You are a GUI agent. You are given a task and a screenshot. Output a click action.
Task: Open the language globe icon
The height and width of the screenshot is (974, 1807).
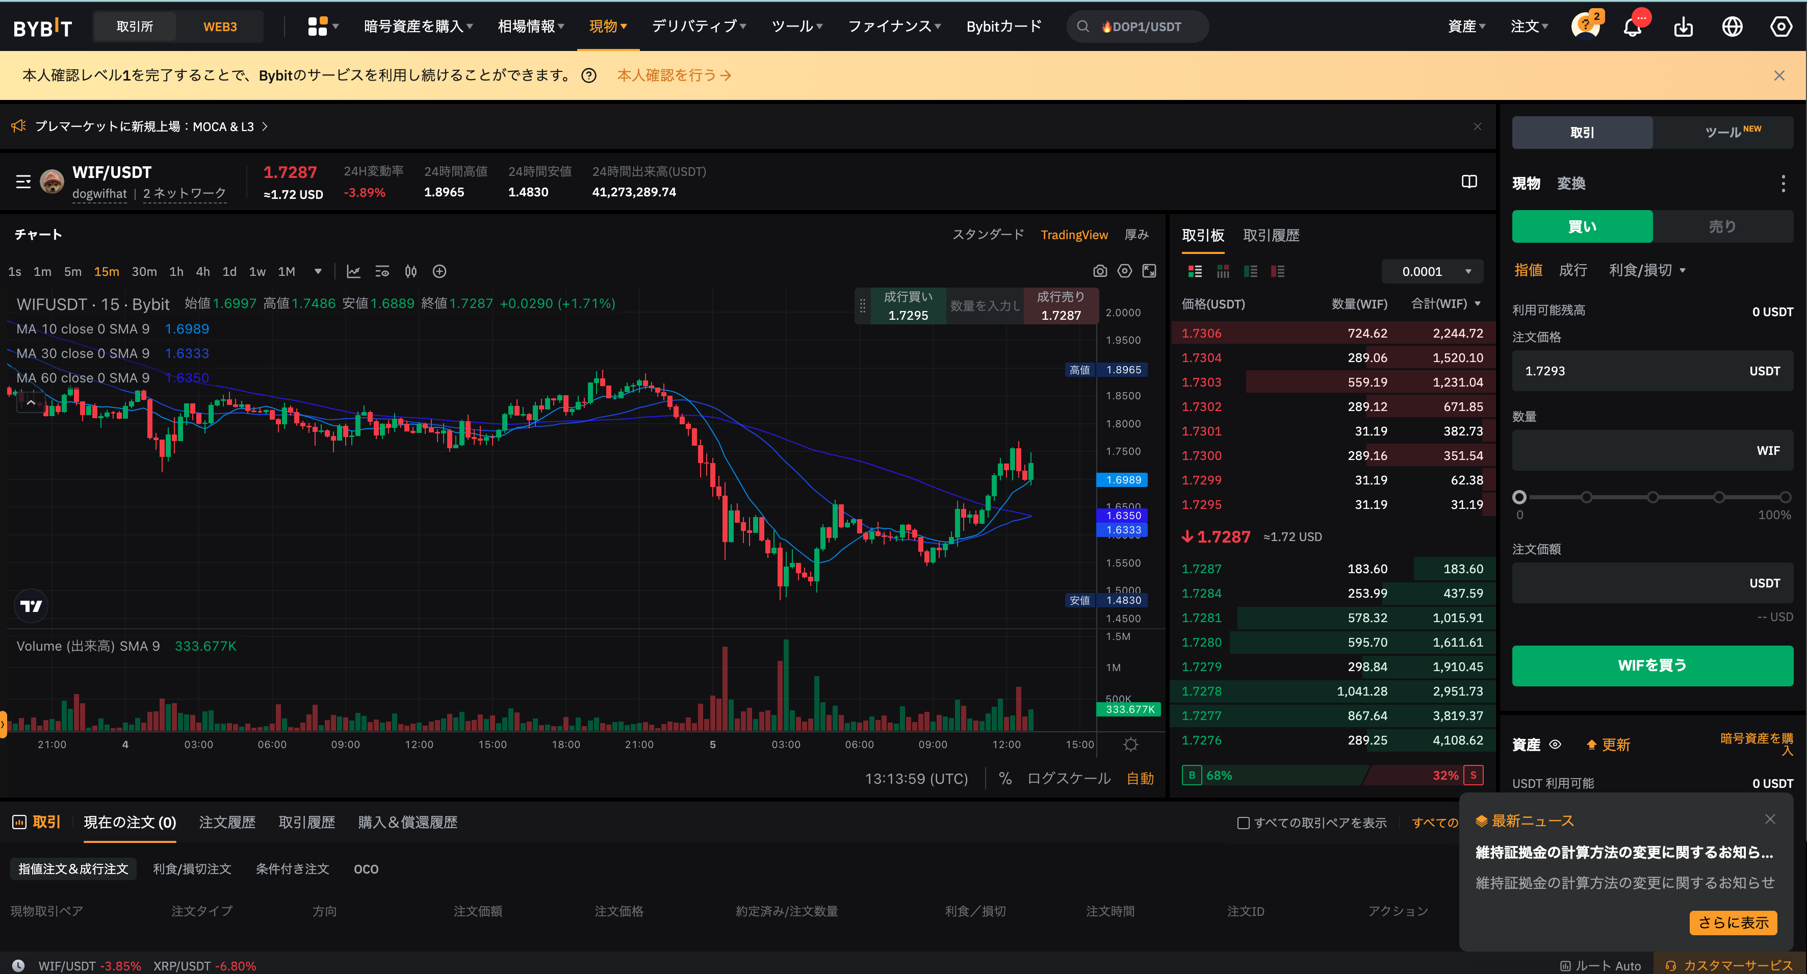click(1732, 28)
